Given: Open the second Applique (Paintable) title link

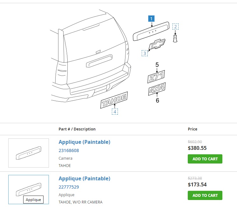Looking at the screenshot, I should (84, 179).
